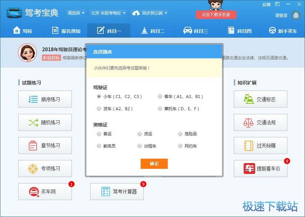The image size is (305, 217).
Task: Open 随机练习 random practice
Action: point(45,122)
